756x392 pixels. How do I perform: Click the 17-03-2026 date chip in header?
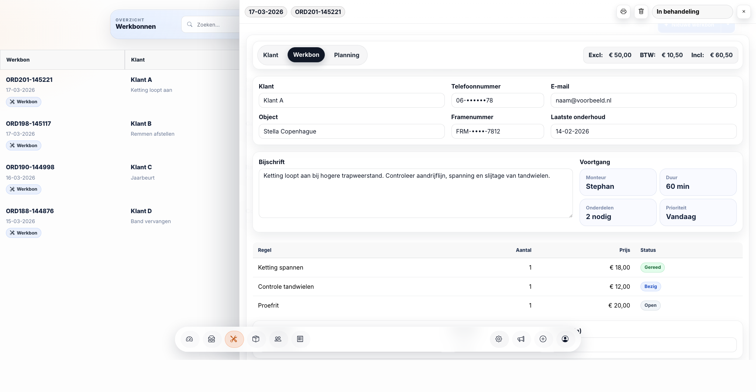coord(266,12)
